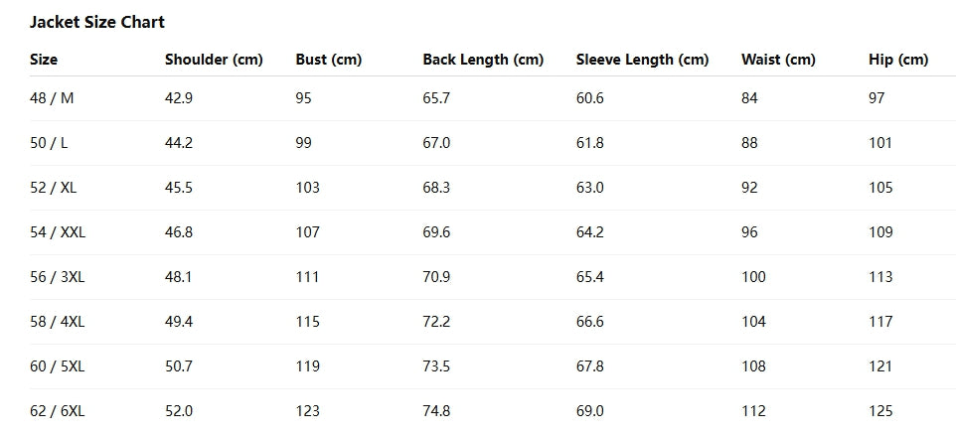Click the 62 / 6XL size cell
This screenshot has width=956, height=435.
pos(58,411)
